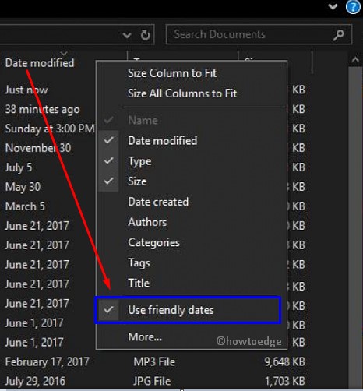Select the May 30 file row

coord(23,187)
